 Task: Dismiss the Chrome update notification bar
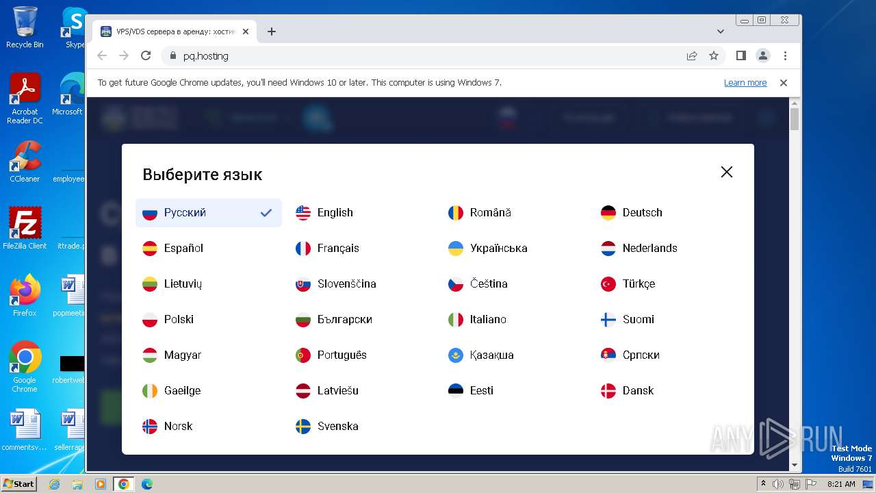click(784, 83)
